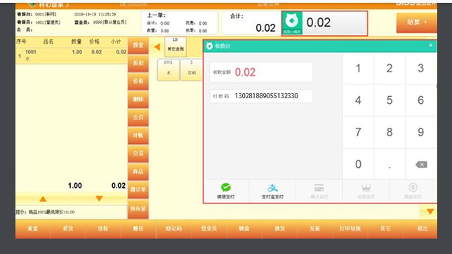Click the 其它 button in the bottom bar

385,229
